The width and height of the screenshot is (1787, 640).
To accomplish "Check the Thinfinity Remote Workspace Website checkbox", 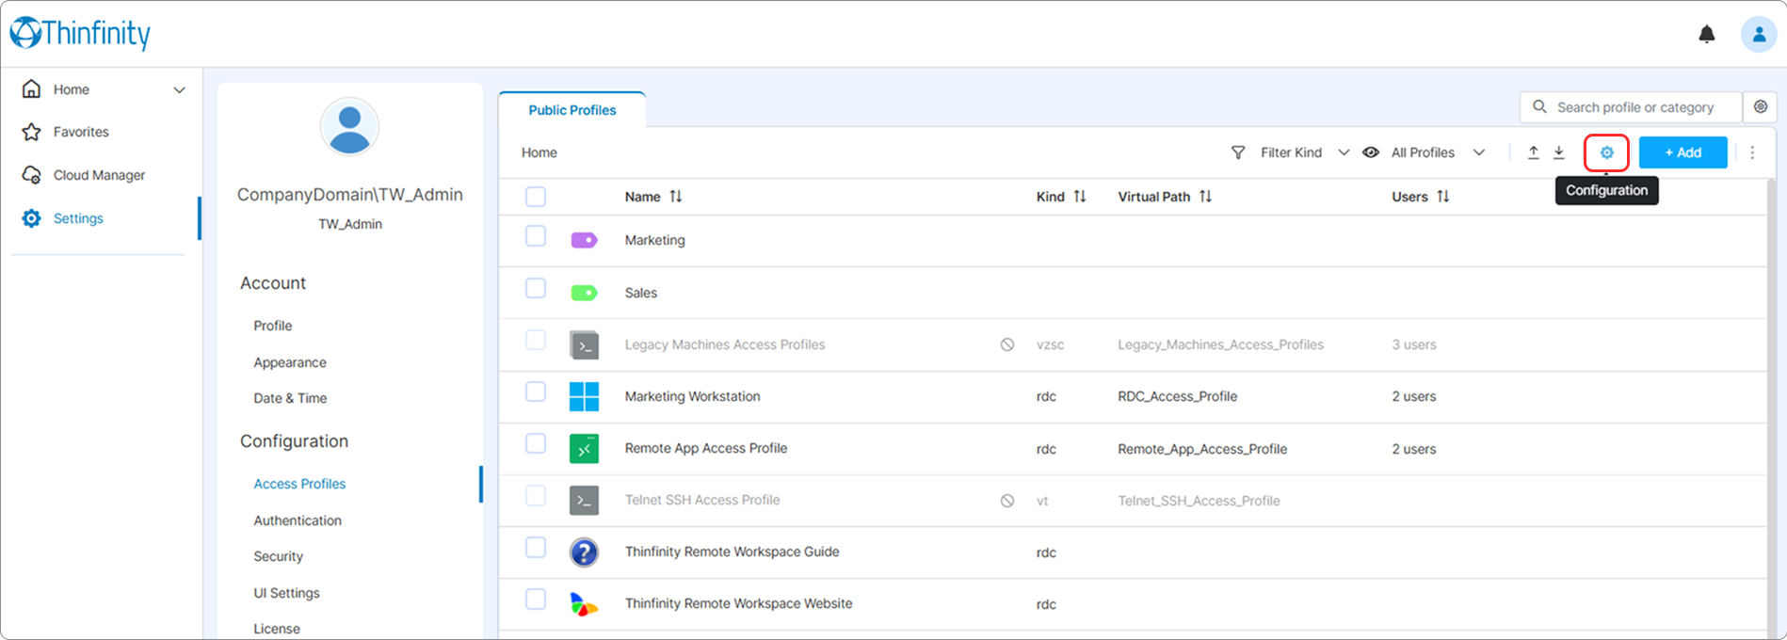I will [536, 599].
